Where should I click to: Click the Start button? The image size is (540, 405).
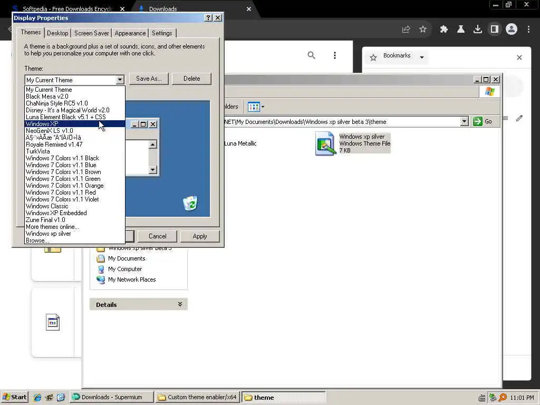14,397
